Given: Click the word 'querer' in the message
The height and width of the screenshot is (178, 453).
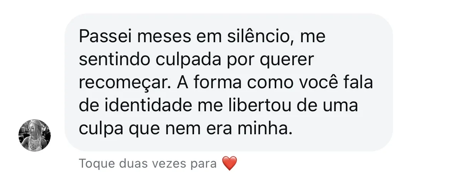Looking at the screenshot, I should coord(287,60).
